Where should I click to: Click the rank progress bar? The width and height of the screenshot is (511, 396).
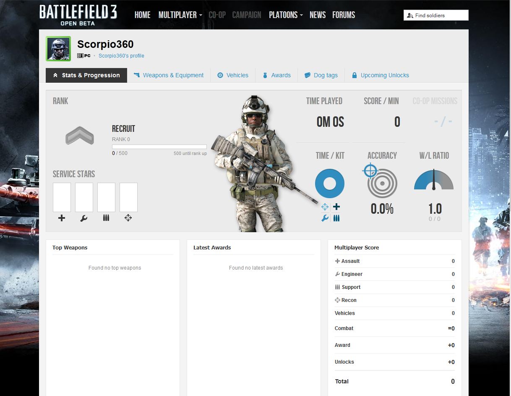pos(159,147)
